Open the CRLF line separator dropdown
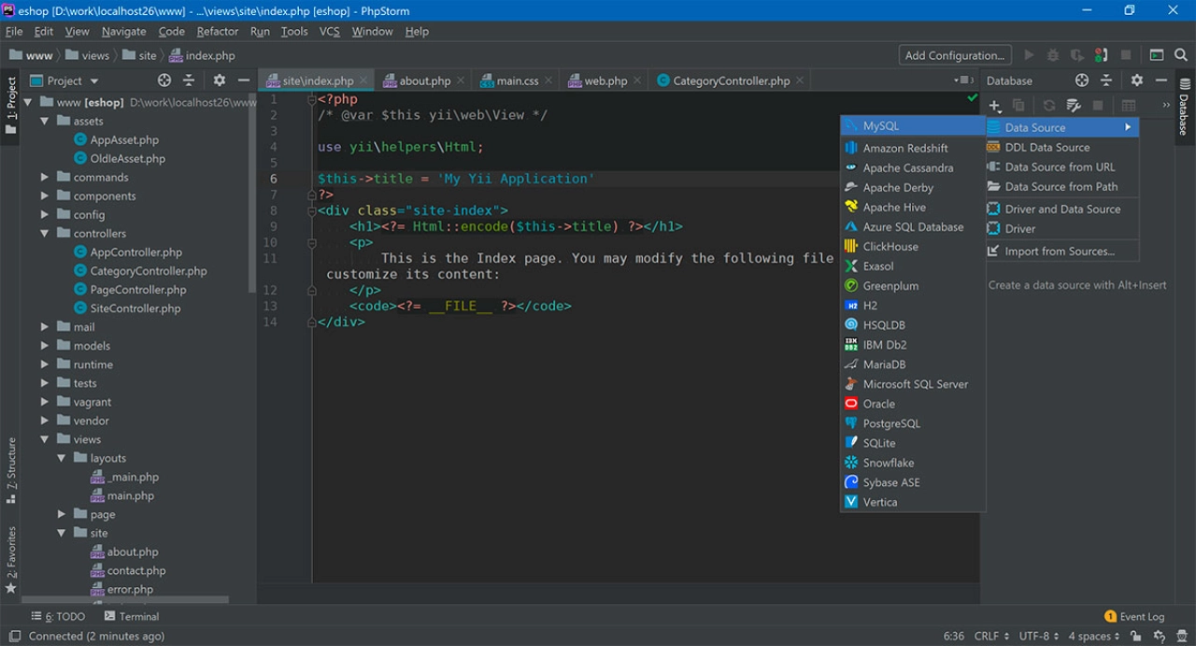The width and height of the screenshot is (1196, 646). [x=990, y=636]
